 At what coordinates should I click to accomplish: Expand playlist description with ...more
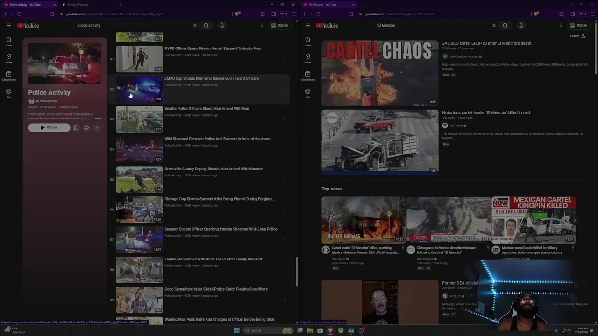click(97, 119)
